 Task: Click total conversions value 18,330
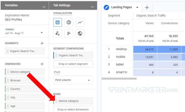point(173,36)
